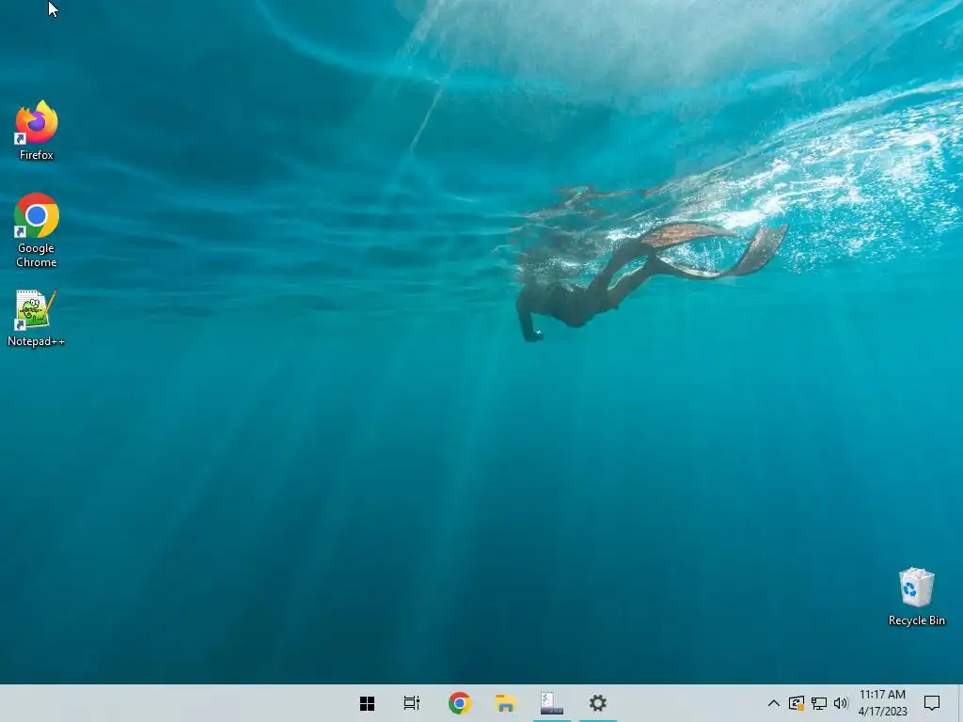Open File Explorer from the taskbar
The width and height of the screenshot is (963, 722).
pos(505,703)
